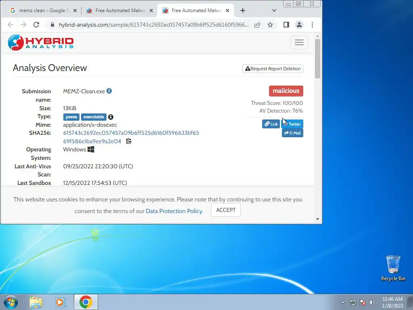Click the AV Detection 76% text

(281, 111)
